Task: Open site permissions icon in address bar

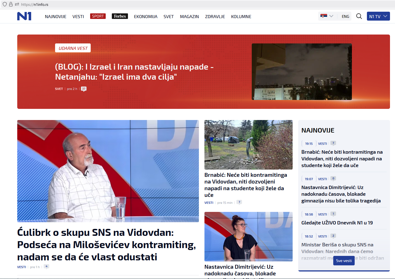Action: [17, 4]
